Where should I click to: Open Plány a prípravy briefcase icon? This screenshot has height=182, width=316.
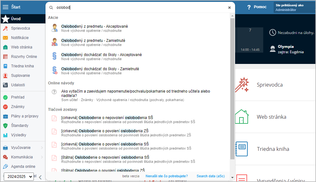coord(5,116)
